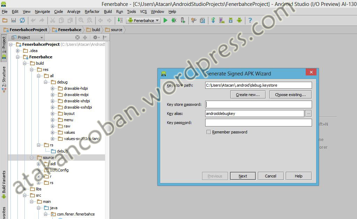Open the Project panel gear settings
Screen dimensions: 357x219
point(95,37)
